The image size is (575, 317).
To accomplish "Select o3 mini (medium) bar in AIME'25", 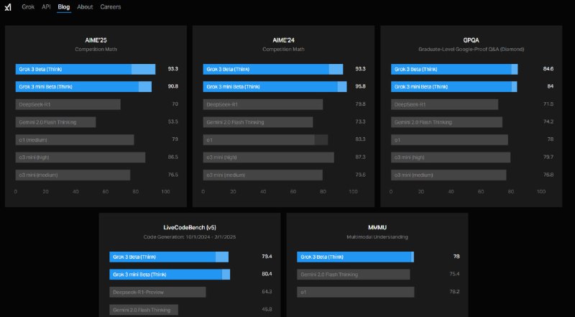I will 73,175.
